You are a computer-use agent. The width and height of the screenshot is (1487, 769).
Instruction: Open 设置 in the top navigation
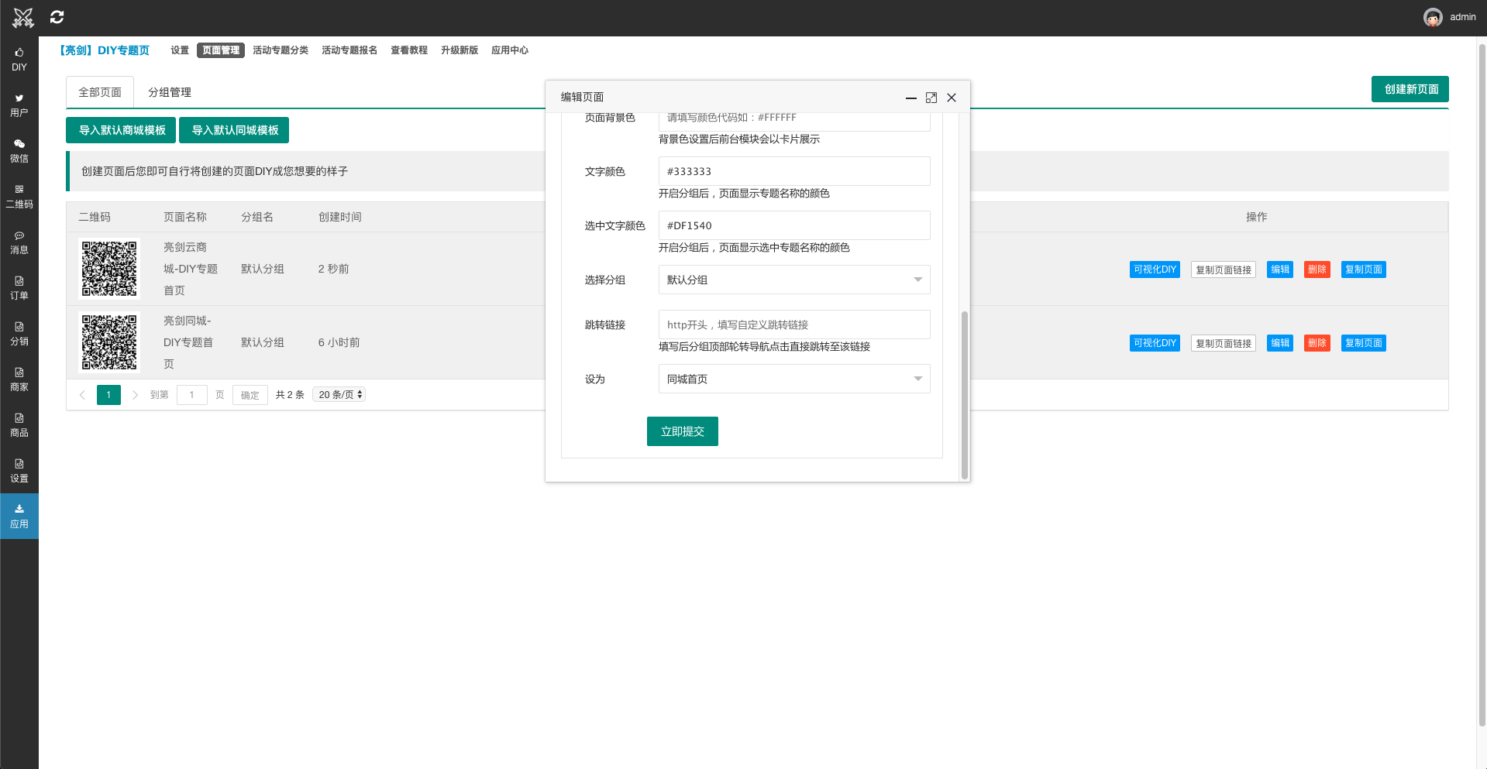tap(180, 50)
